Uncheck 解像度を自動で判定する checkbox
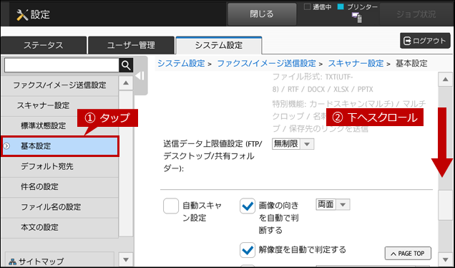This screenshot has height=268, width=455. click(248, 250)
